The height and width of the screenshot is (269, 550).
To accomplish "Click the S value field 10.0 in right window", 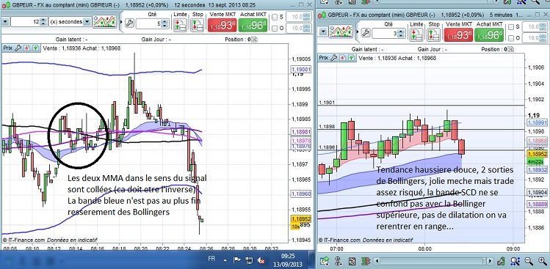I will [x=535, y=27].
